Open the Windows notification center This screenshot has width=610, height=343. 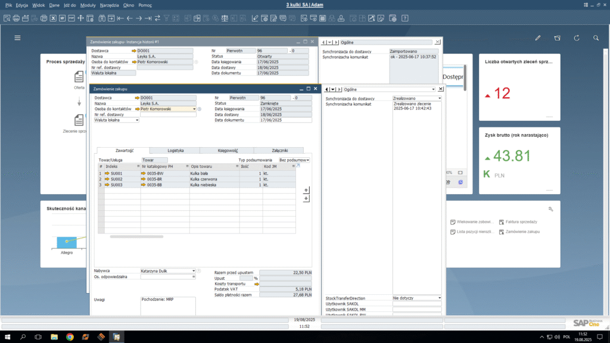point(600,337)
